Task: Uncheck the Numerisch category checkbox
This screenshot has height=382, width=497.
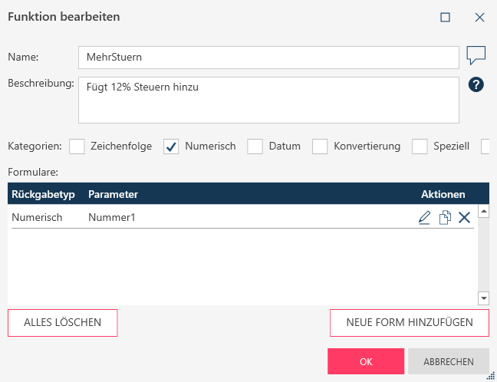Action: (x=172, y=147)
